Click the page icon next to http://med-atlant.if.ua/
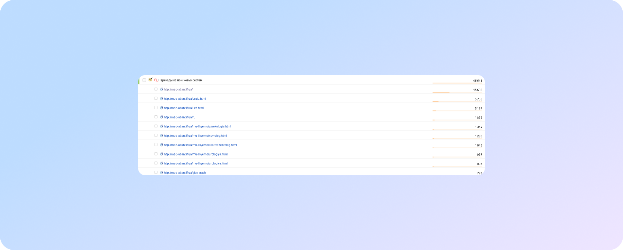Image resolution: width=623 pixels, height=250 pixels. pos(161,89)
